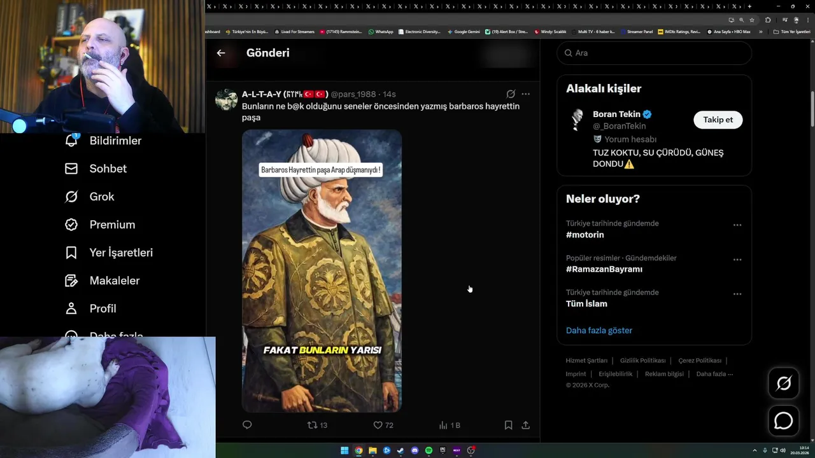The image size is (815, 458).
Task: Open Sohbet messages in the sidebar
Action: click(96, 169)
